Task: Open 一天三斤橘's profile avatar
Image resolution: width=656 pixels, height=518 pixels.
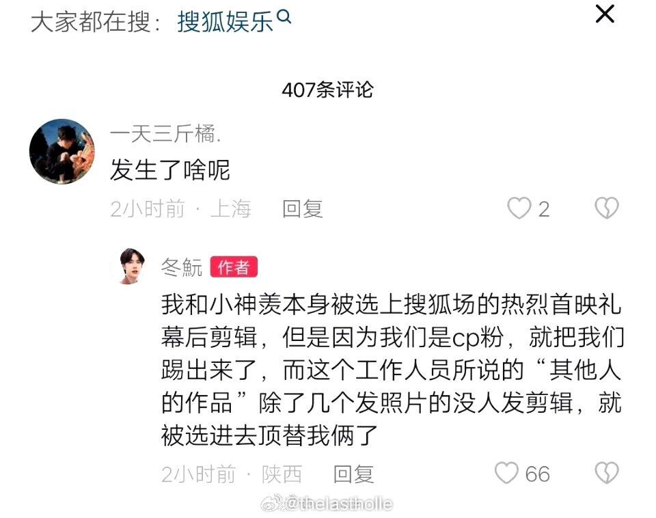Action: pos(62,152)
